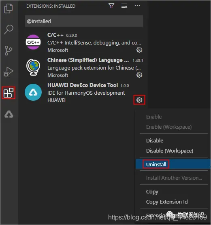Open the Extensions panel more actions menu
211x225 pixels.
137,6
